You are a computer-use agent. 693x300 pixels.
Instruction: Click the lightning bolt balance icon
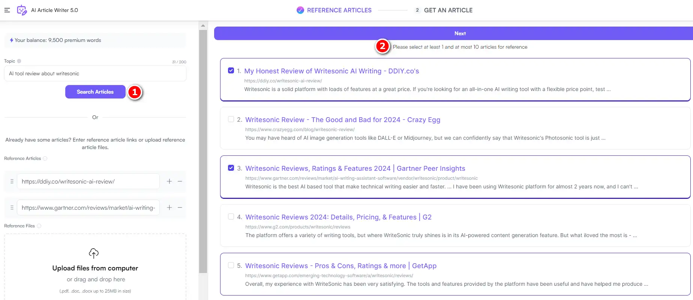tap(12, 40)
